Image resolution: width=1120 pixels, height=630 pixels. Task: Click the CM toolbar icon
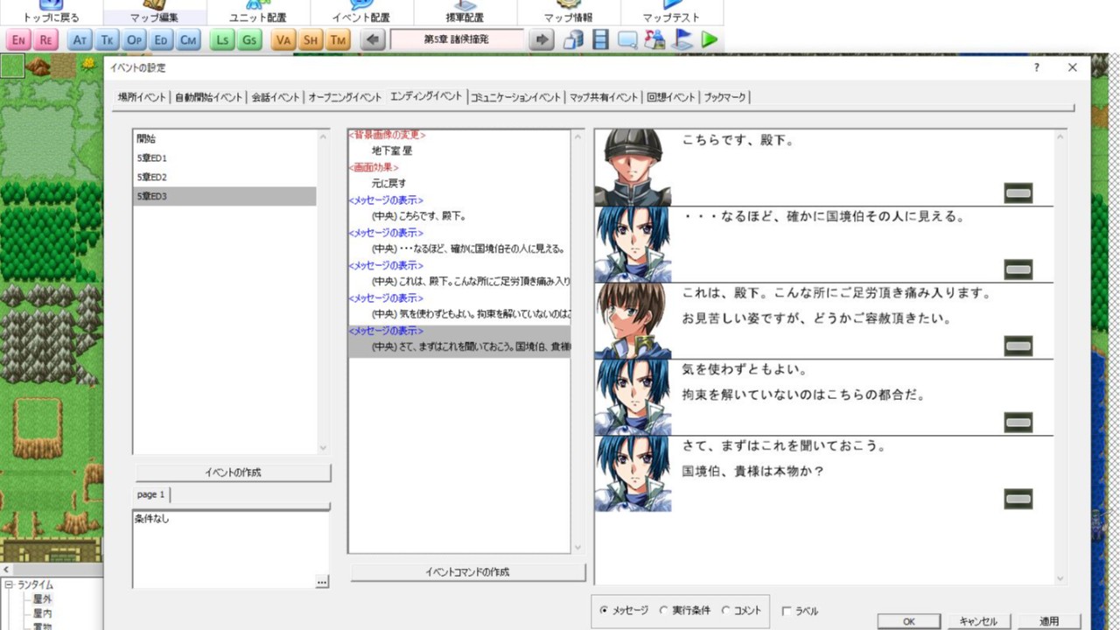188,40
